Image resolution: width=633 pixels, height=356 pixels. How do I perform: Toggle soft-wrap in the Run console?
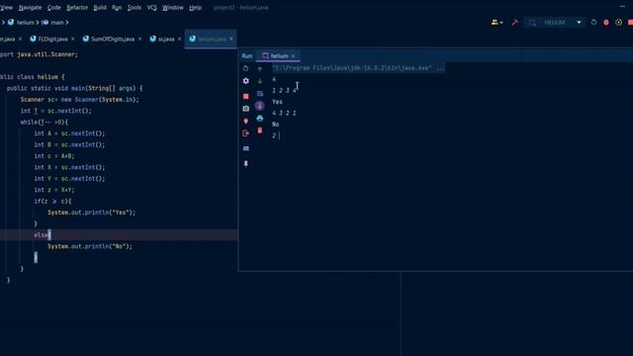pos(259,94)
